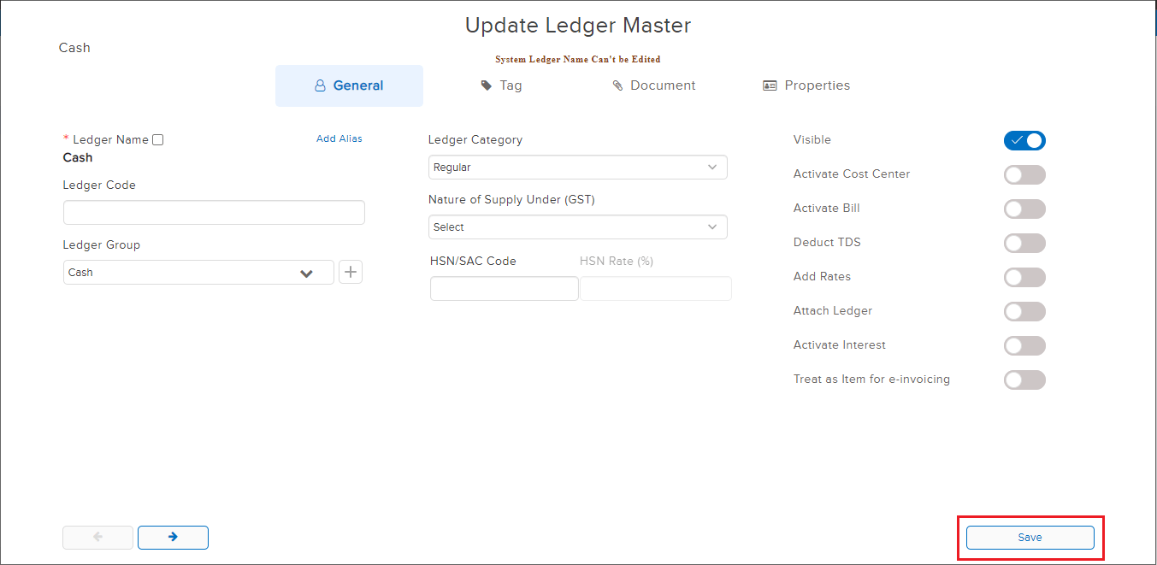Click the paperclip icon on Document tab
This screenshot has width=1157, height=565.
[618, 85]
